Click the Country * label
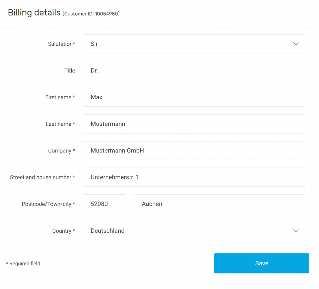The height and width of the screenshot is (289, 319). coord(64,231)
